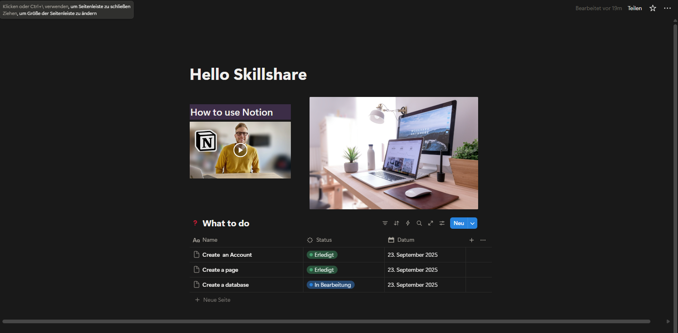
Task: Click the date for Create a page
Action: (413, 270)
